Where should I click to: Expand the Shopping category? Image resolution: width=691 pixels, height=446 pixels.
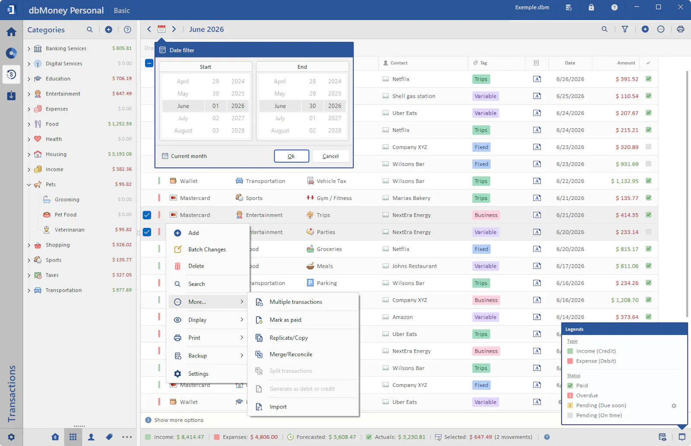click(x=29, y=245)
